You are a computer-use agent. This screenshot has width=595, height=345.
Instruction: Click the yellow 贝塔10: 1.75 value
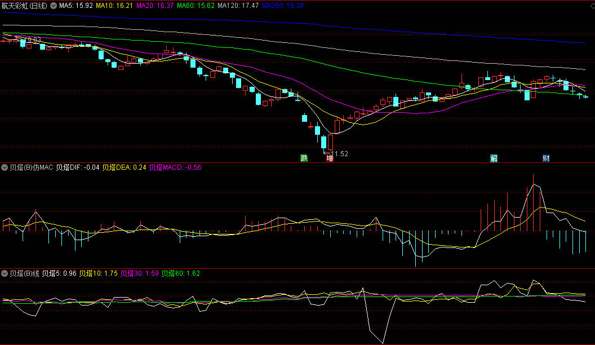pyautogui.click(x=98, y=273)
